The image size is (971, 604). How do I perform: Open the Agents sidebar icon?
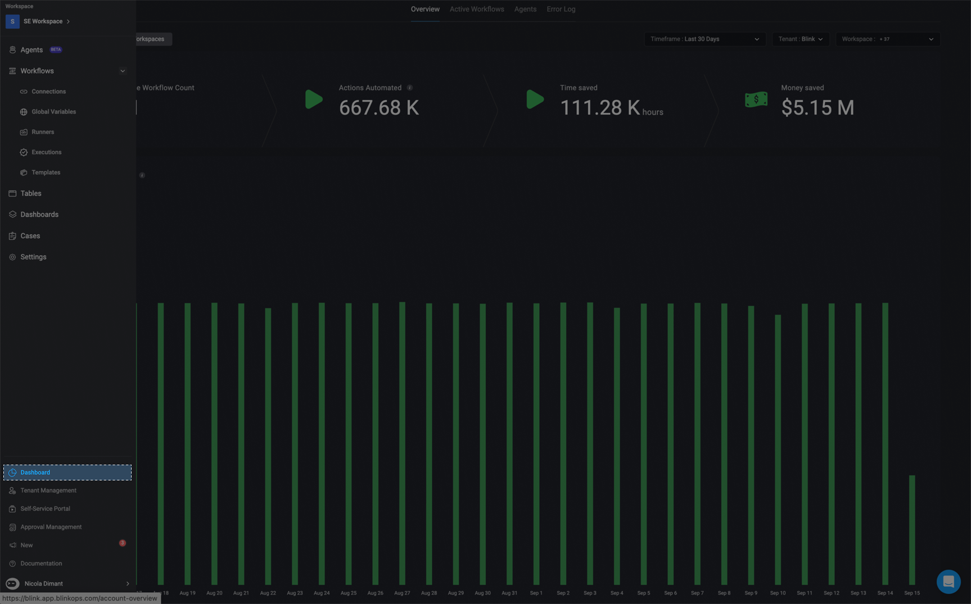coord(12,50)
